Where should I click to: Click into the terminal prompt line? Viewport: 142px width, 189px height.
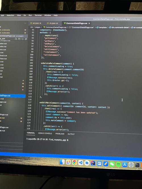tap(83, 140)
